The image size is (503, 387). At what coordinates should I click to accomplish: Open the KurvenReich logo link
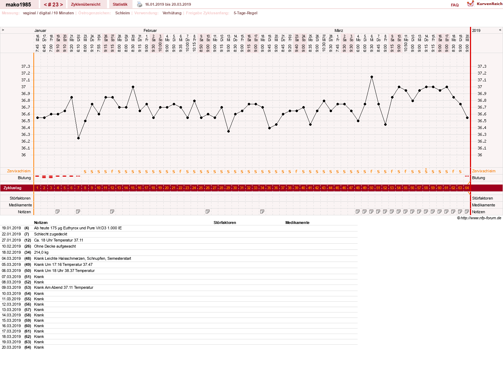coord(485,4)
